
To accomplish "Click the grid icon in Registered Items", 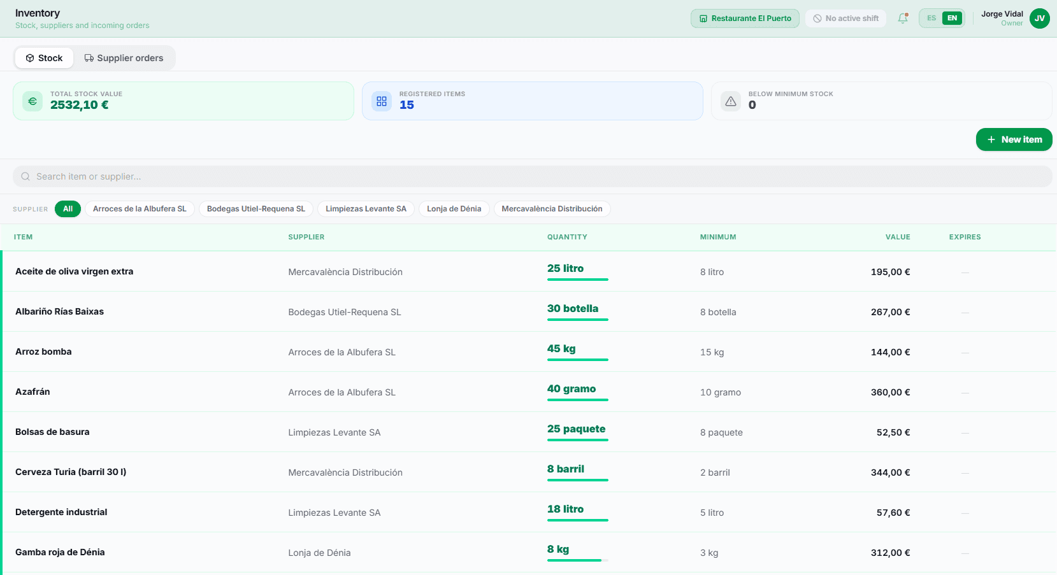I will click(382, 101).
